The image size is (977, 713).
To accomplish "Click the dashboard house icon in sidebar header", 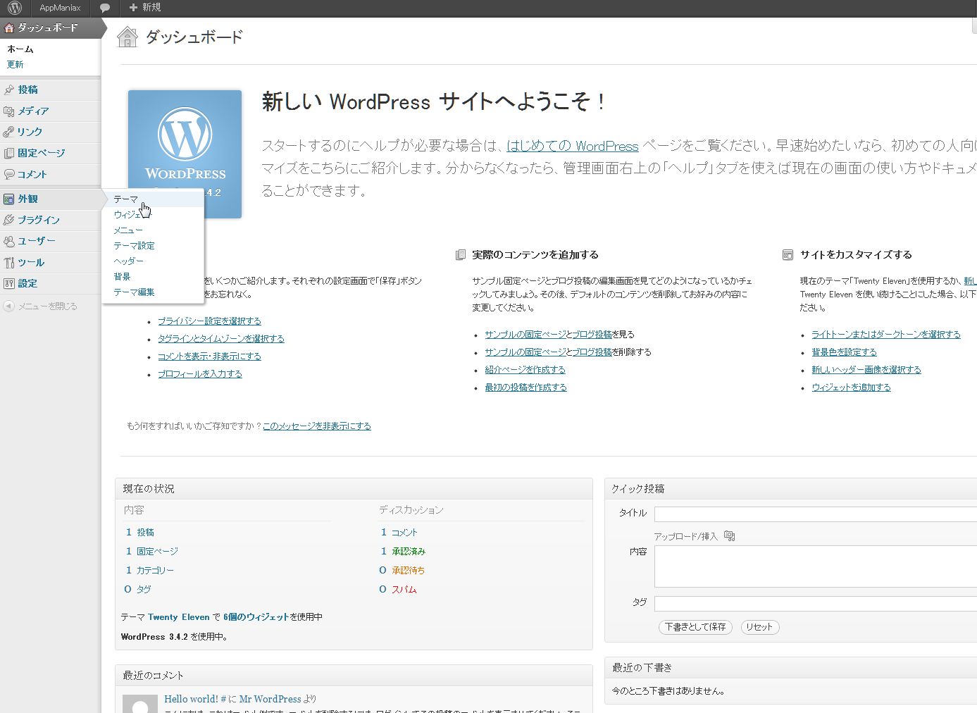I will 9,28.
